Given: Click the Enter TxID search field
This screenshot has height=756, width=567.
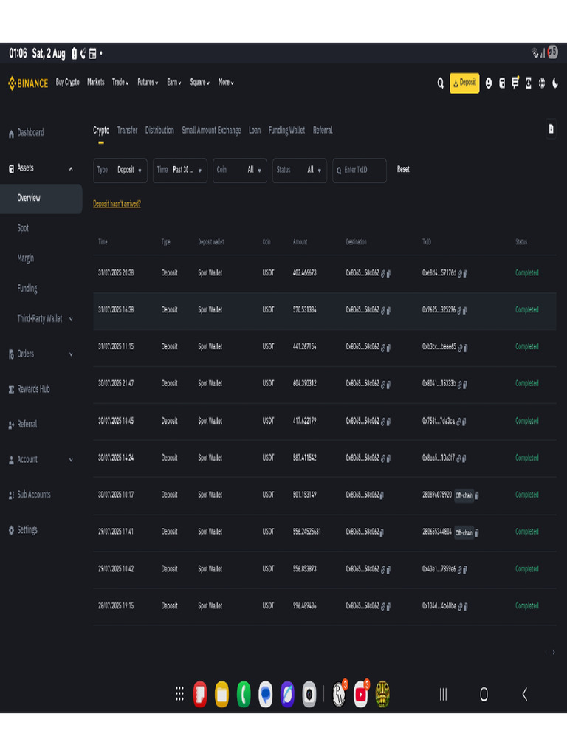Looking at the screenshot, I should [x=360, y=171].
